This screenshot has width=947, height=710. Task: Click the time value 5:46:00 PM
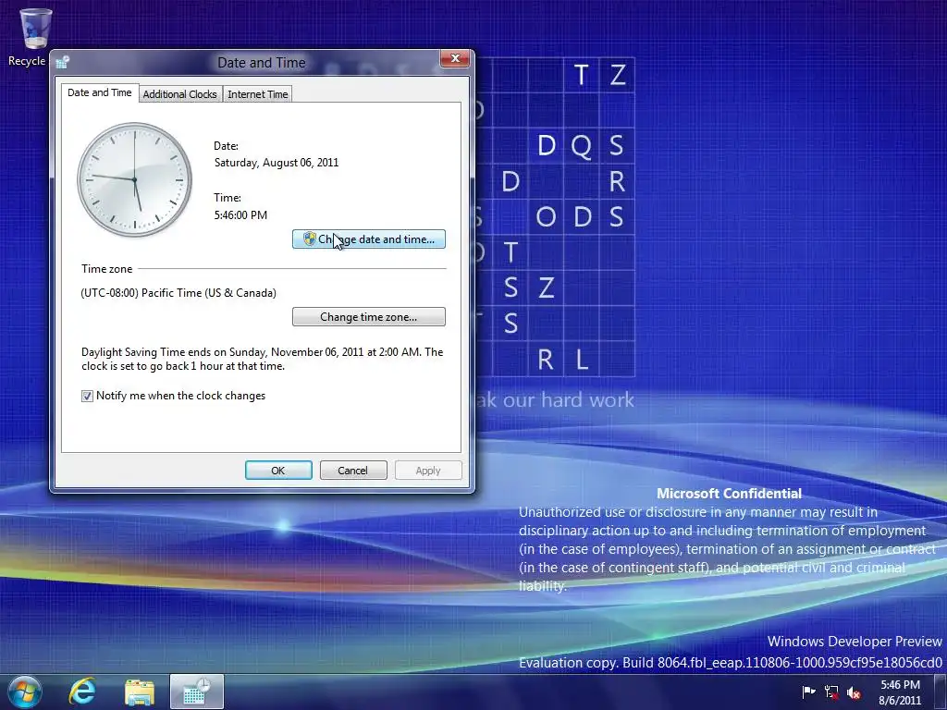[x=240, y=214]
